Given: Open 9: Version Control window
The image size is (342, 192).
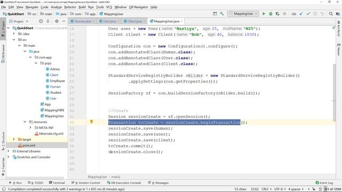Looking at the screenshot, I should coord(85,183).
